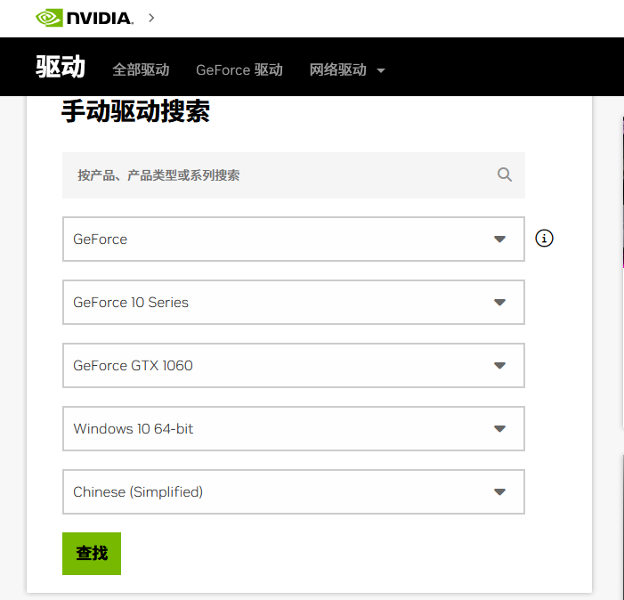Click the magnifier icon in search box
624x600 pixels.
(505, 174)
